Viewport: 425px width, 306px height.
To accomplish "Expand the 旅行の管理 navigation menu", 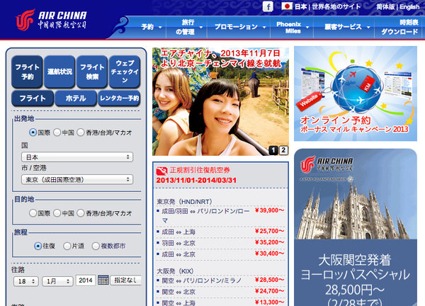I will coord(188,27).
